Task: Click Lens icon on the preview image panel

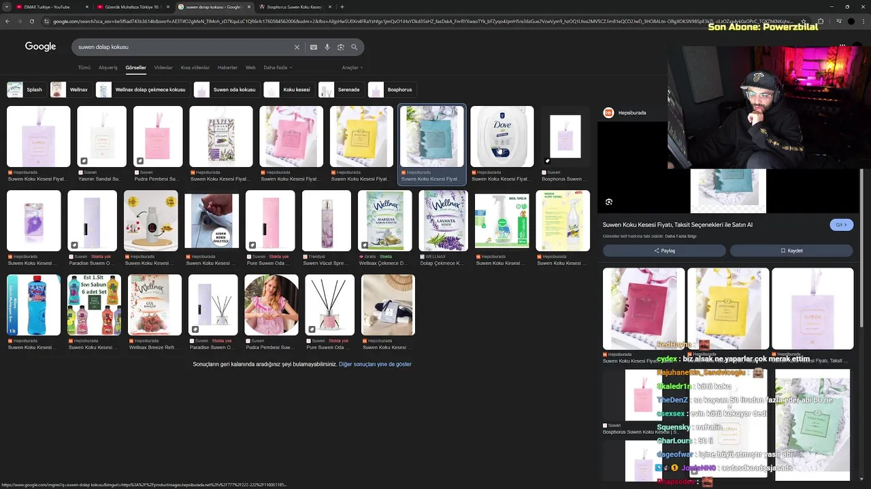Action: point(609,202)
